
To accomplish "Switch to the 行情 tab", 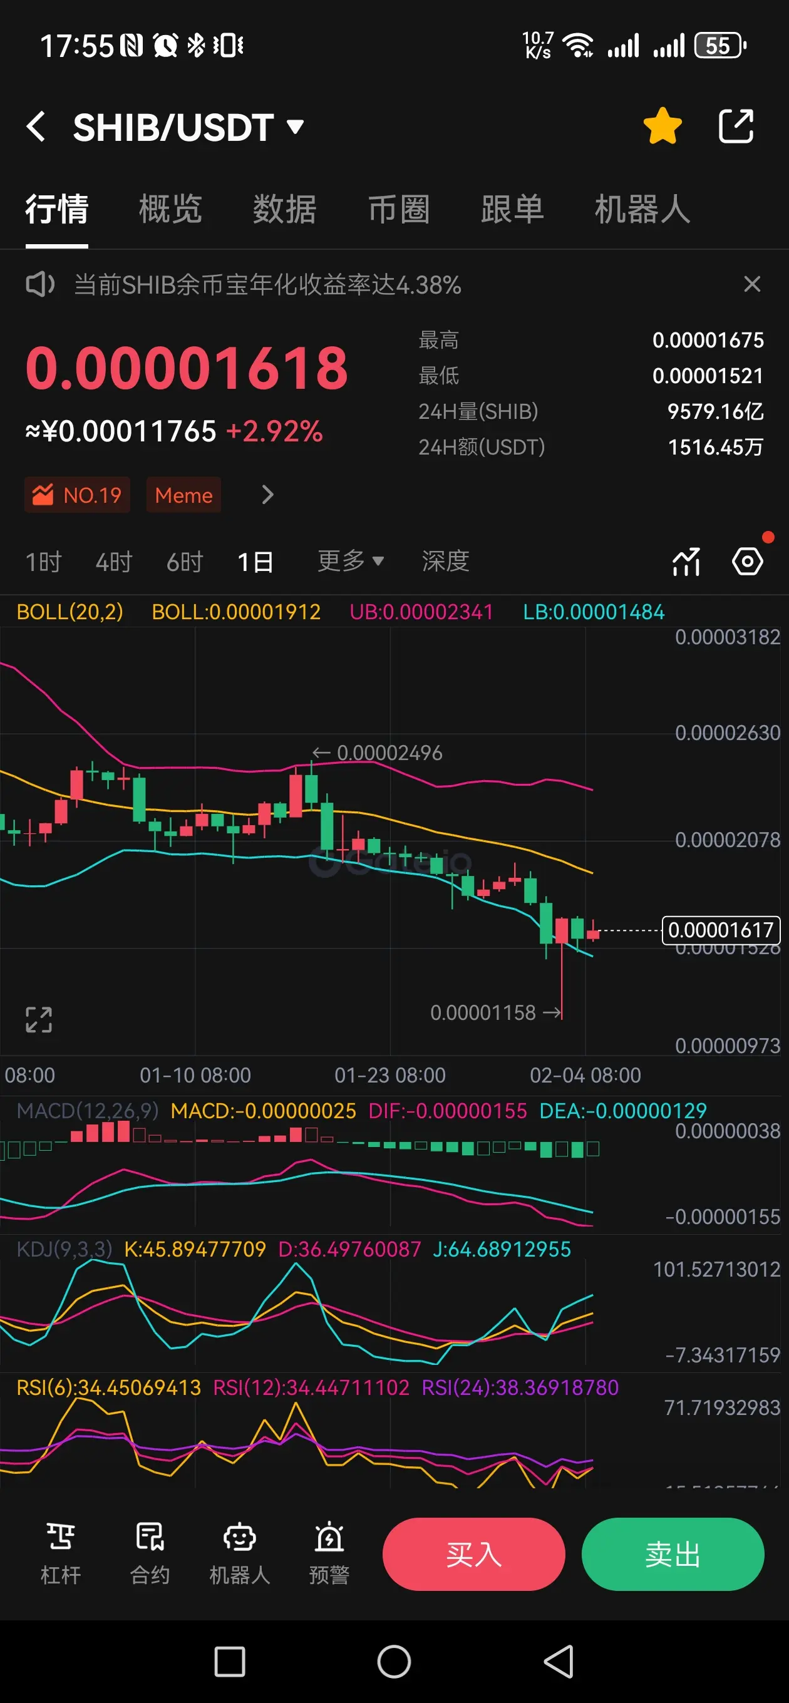I will coord(57,210).
